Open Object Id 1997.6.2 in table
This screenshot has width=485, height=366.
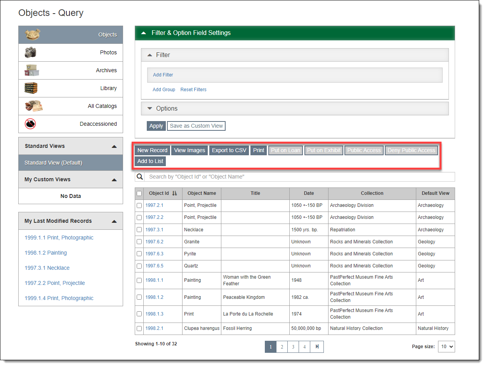[x=155, y=242]
